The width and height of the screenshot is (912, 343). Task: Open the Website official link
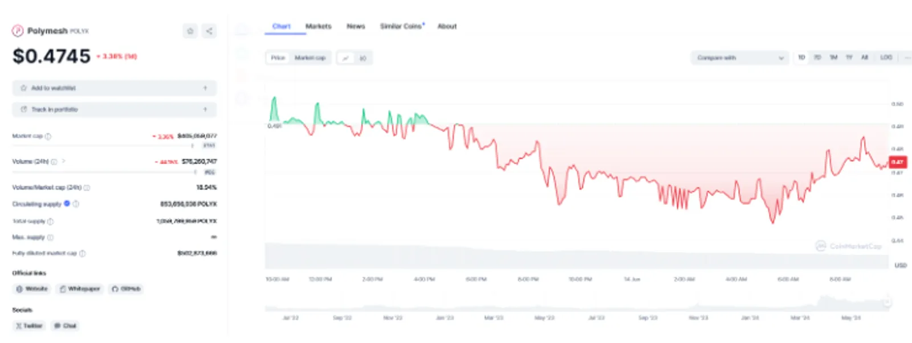pos(32,289)
